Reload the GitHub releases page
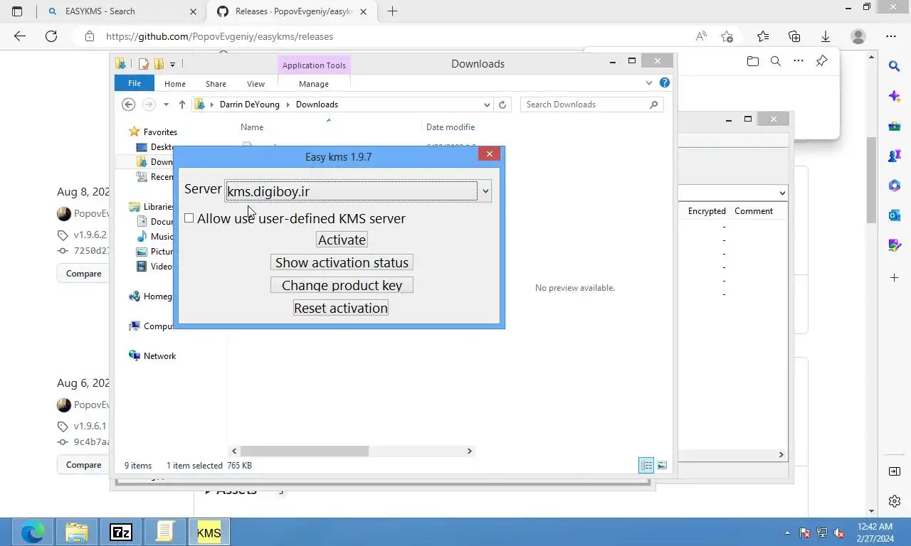Image resolution: width=911 pixels, height=546 pixels. (x=51, y=36)
